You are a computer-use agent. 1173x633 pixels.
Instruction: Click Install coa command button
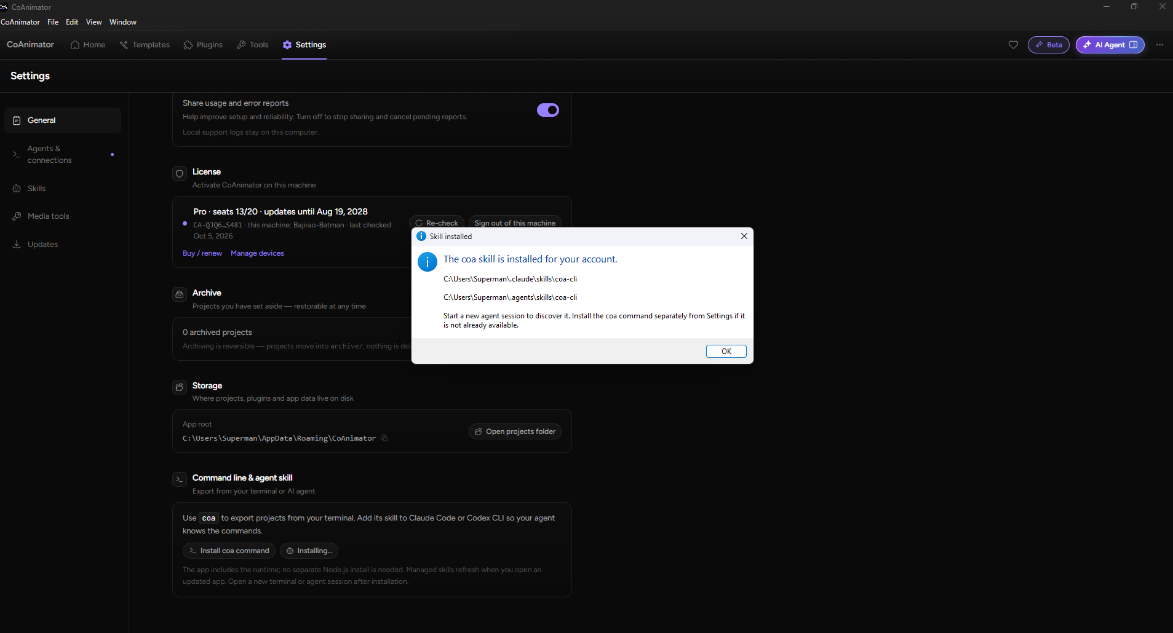point(229,551)
